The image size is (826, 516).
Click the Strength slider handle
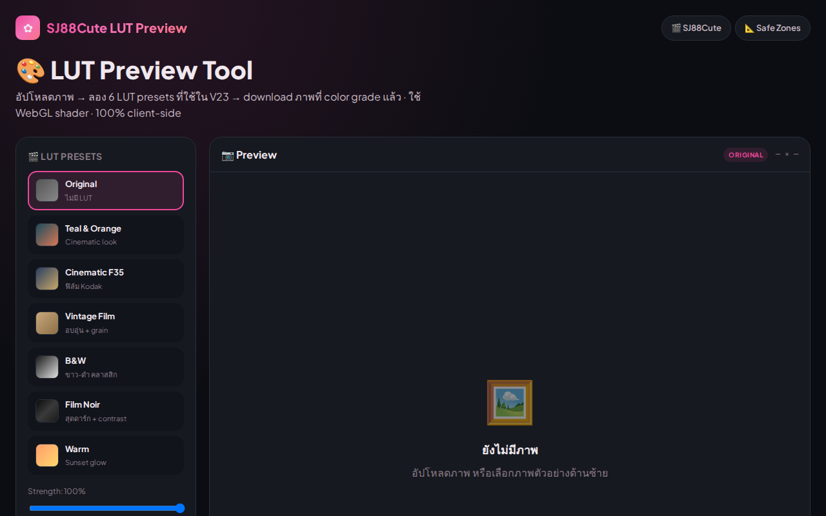[180, 508]
